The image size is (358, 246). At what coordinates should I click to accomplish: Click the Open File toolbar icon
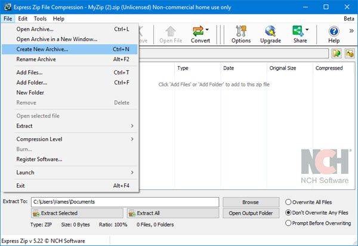pos(171,35)
